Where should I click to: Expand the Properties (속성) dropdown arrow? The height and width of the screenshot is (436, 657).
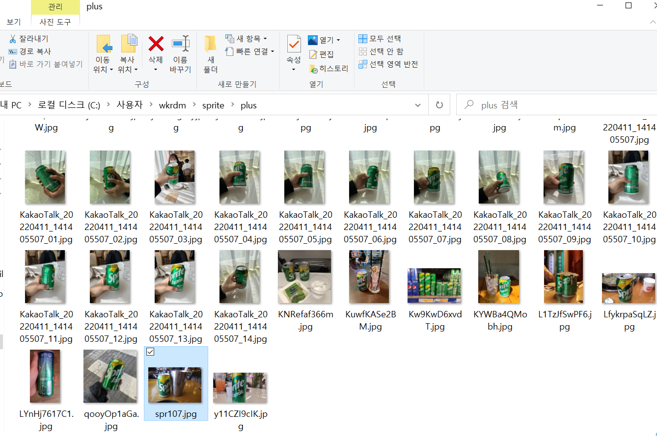294,69
